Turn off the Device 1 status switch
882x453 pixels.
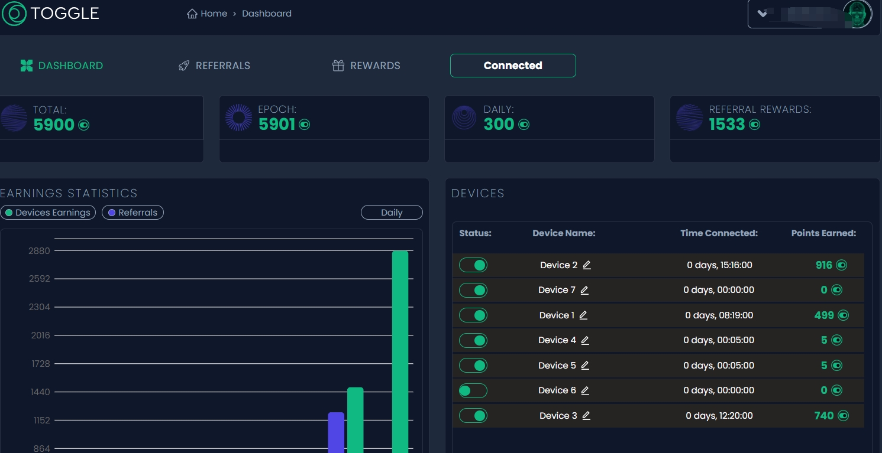click(x=473, y=315)
